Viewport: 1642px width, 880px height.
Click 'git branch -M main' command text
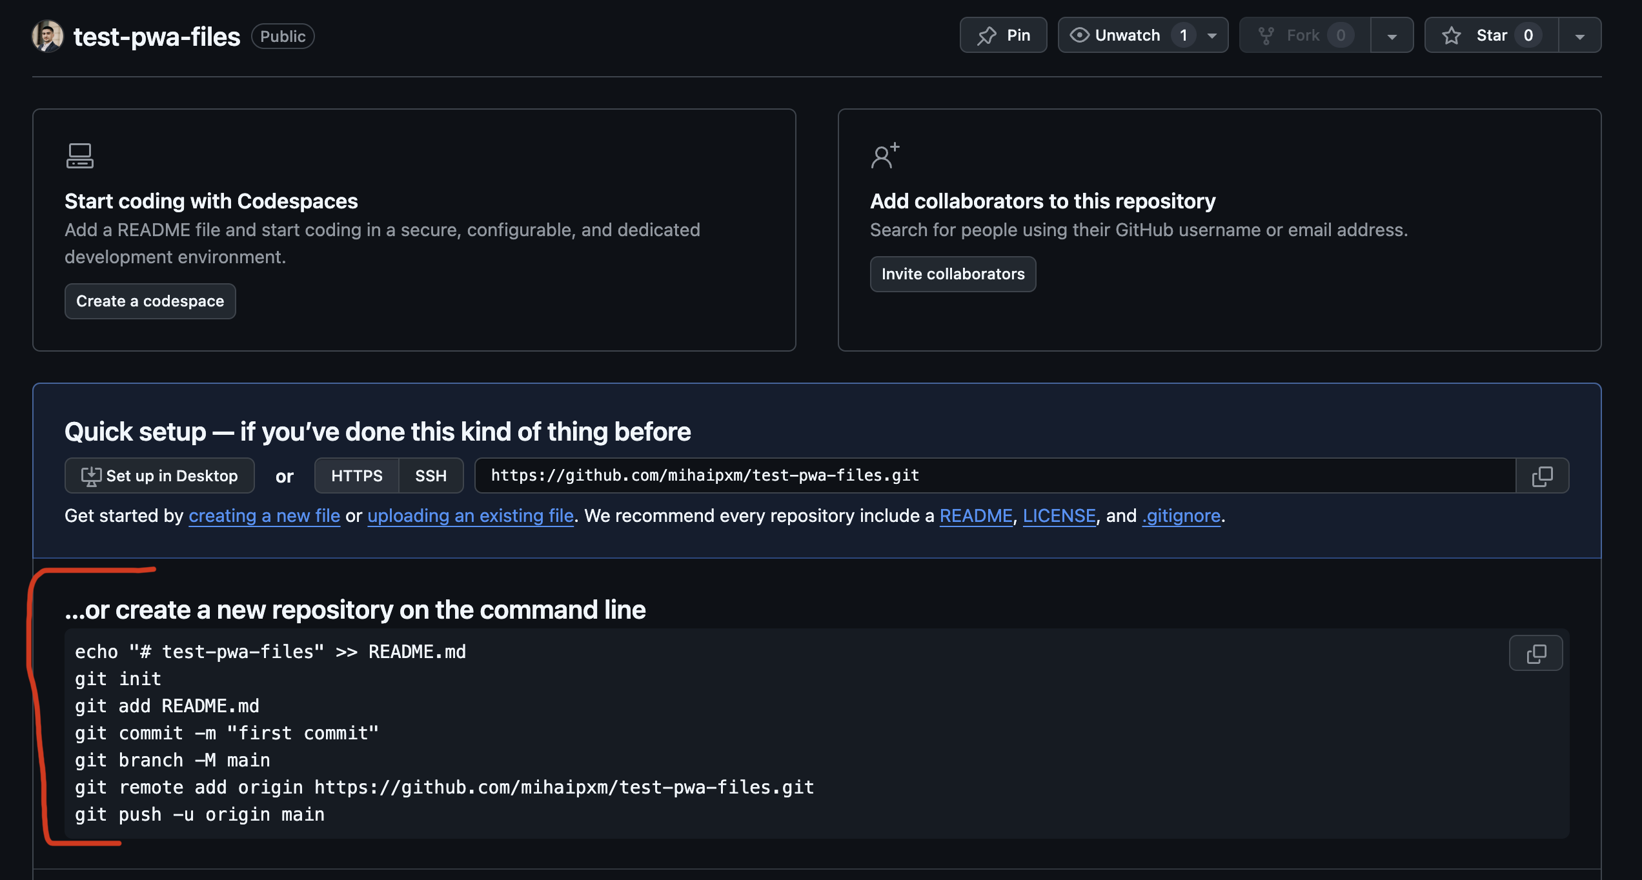coord(172,760)
